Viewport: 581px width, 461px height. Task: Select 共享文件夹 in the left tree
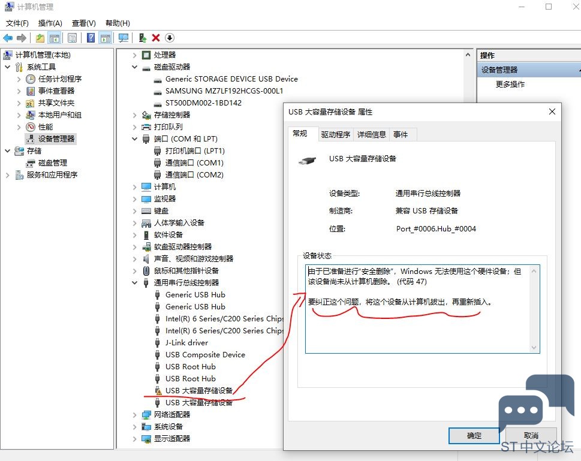point(56,103)
